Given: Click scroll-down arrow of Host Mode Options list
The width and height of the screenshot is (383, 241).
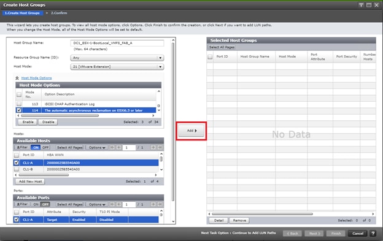Looking at the screenshot, I should click(159, 110).
